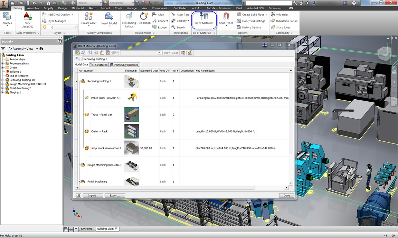The width and height of the screenshot is (398, 238).
Task: Open Wiki Help
Action: [x=279, y=14]
